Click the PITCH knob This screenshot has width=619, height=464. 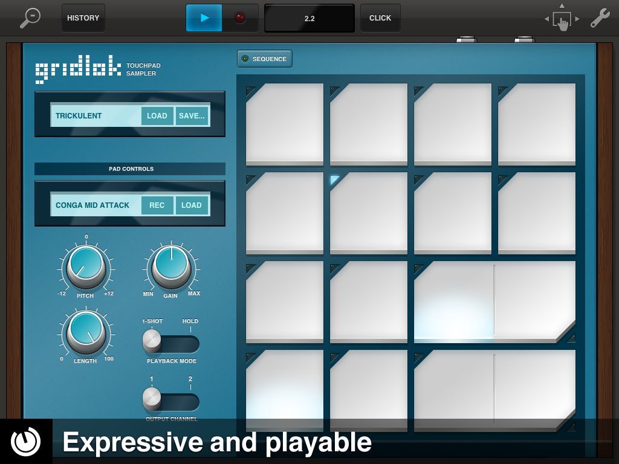tap(86, 266)
